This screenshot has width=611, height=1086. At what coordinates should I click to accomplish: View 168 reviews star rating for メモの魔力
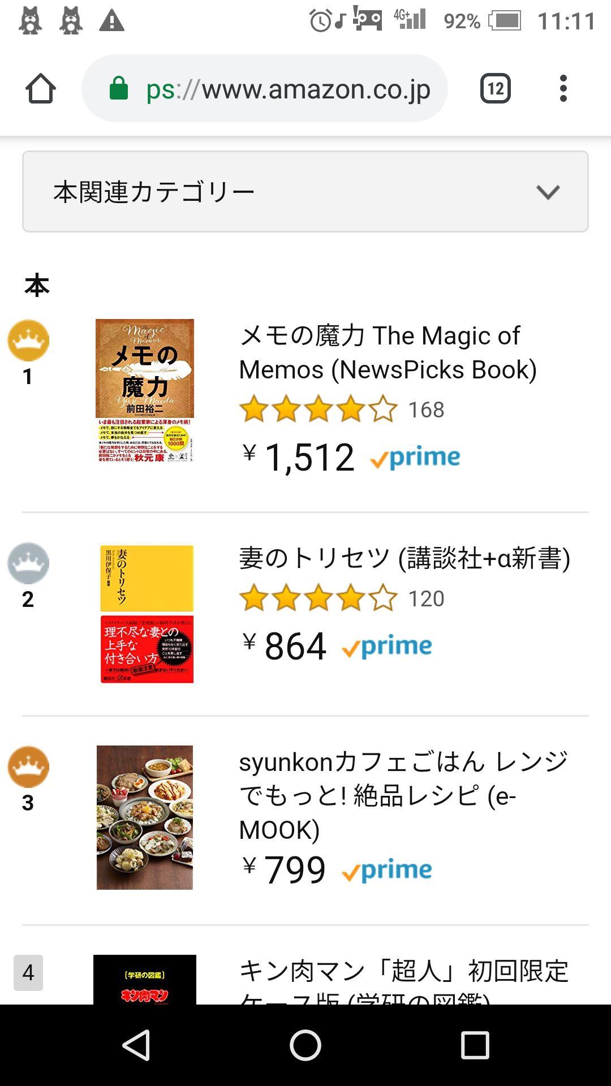tap(341, 410)
